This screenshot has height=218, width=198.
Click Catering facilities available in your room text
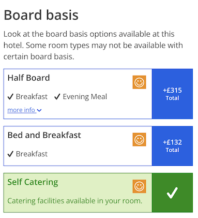pos(75,201)
